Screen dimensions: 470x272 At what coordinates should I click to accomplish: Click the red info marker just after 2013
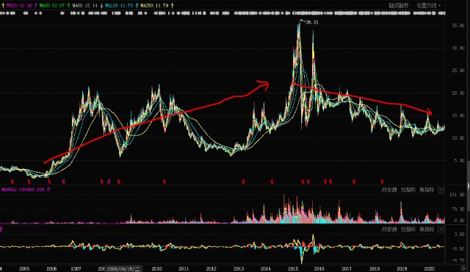[243, 182]
